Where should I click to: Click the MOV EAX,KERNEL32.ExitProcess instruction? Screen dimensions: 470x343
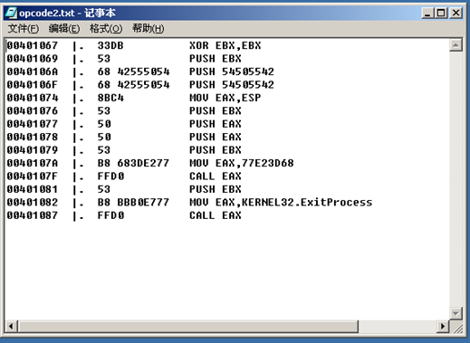coord(281,203)
